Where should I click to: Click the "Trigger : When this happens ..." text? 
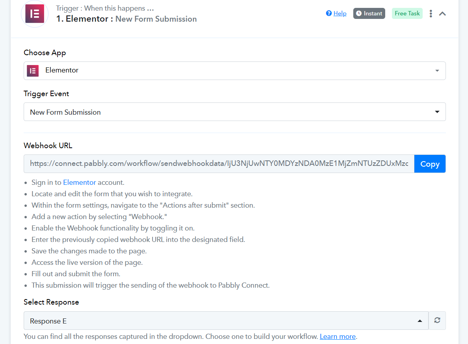(105, 8)
